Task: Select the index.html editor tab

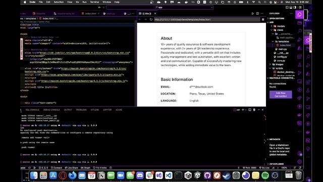Action: (x=90, y=14)
